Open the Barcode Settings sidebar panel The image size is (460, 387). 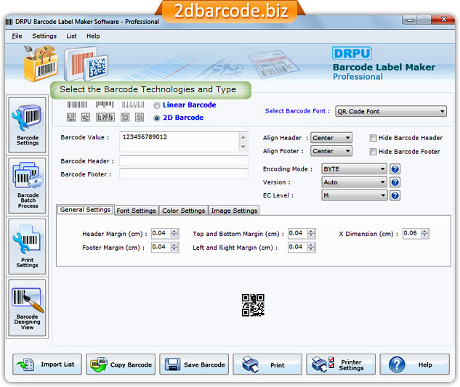28,125
